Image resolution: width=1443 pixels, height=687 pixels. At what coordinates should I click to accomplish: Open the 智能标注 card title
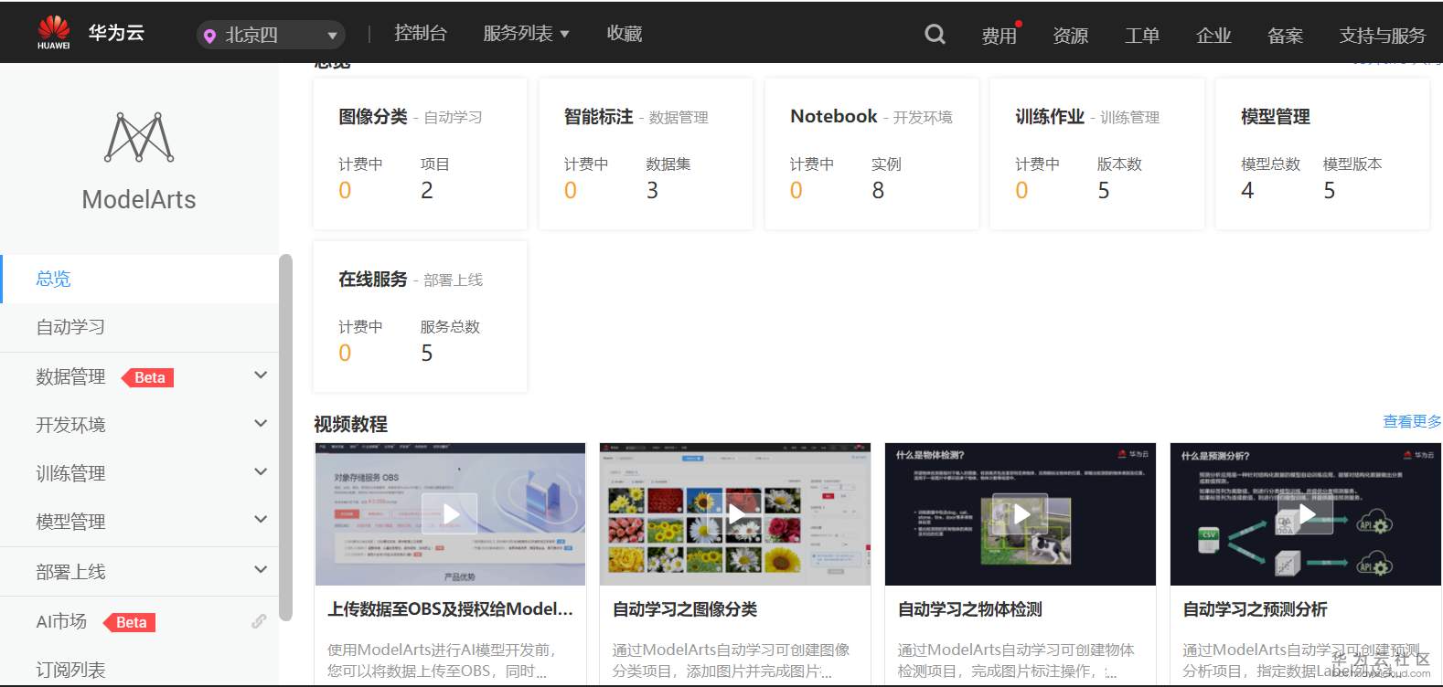point(598,117)
